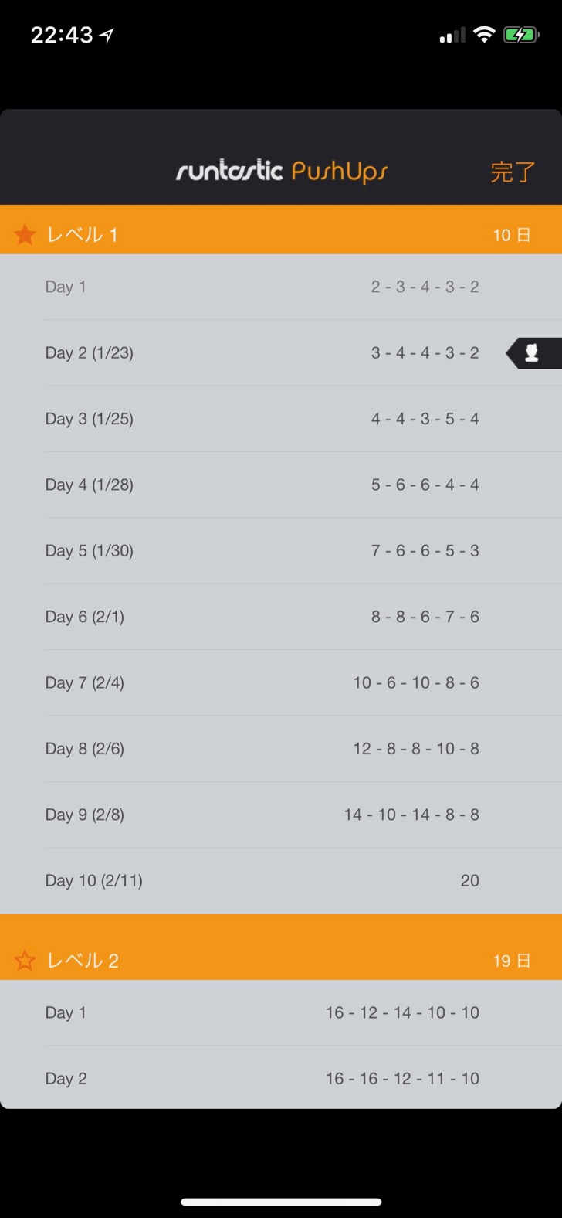
Task: Tap the location arrow beside the clock
Action: click(107, 35)
